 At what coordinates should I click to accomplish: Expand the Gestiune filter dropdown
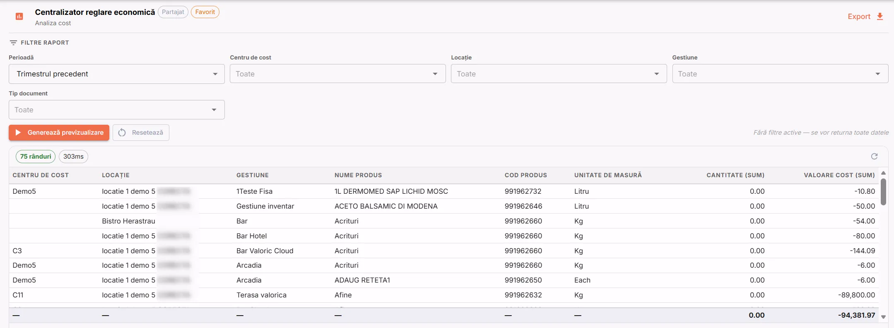[780, 74]
